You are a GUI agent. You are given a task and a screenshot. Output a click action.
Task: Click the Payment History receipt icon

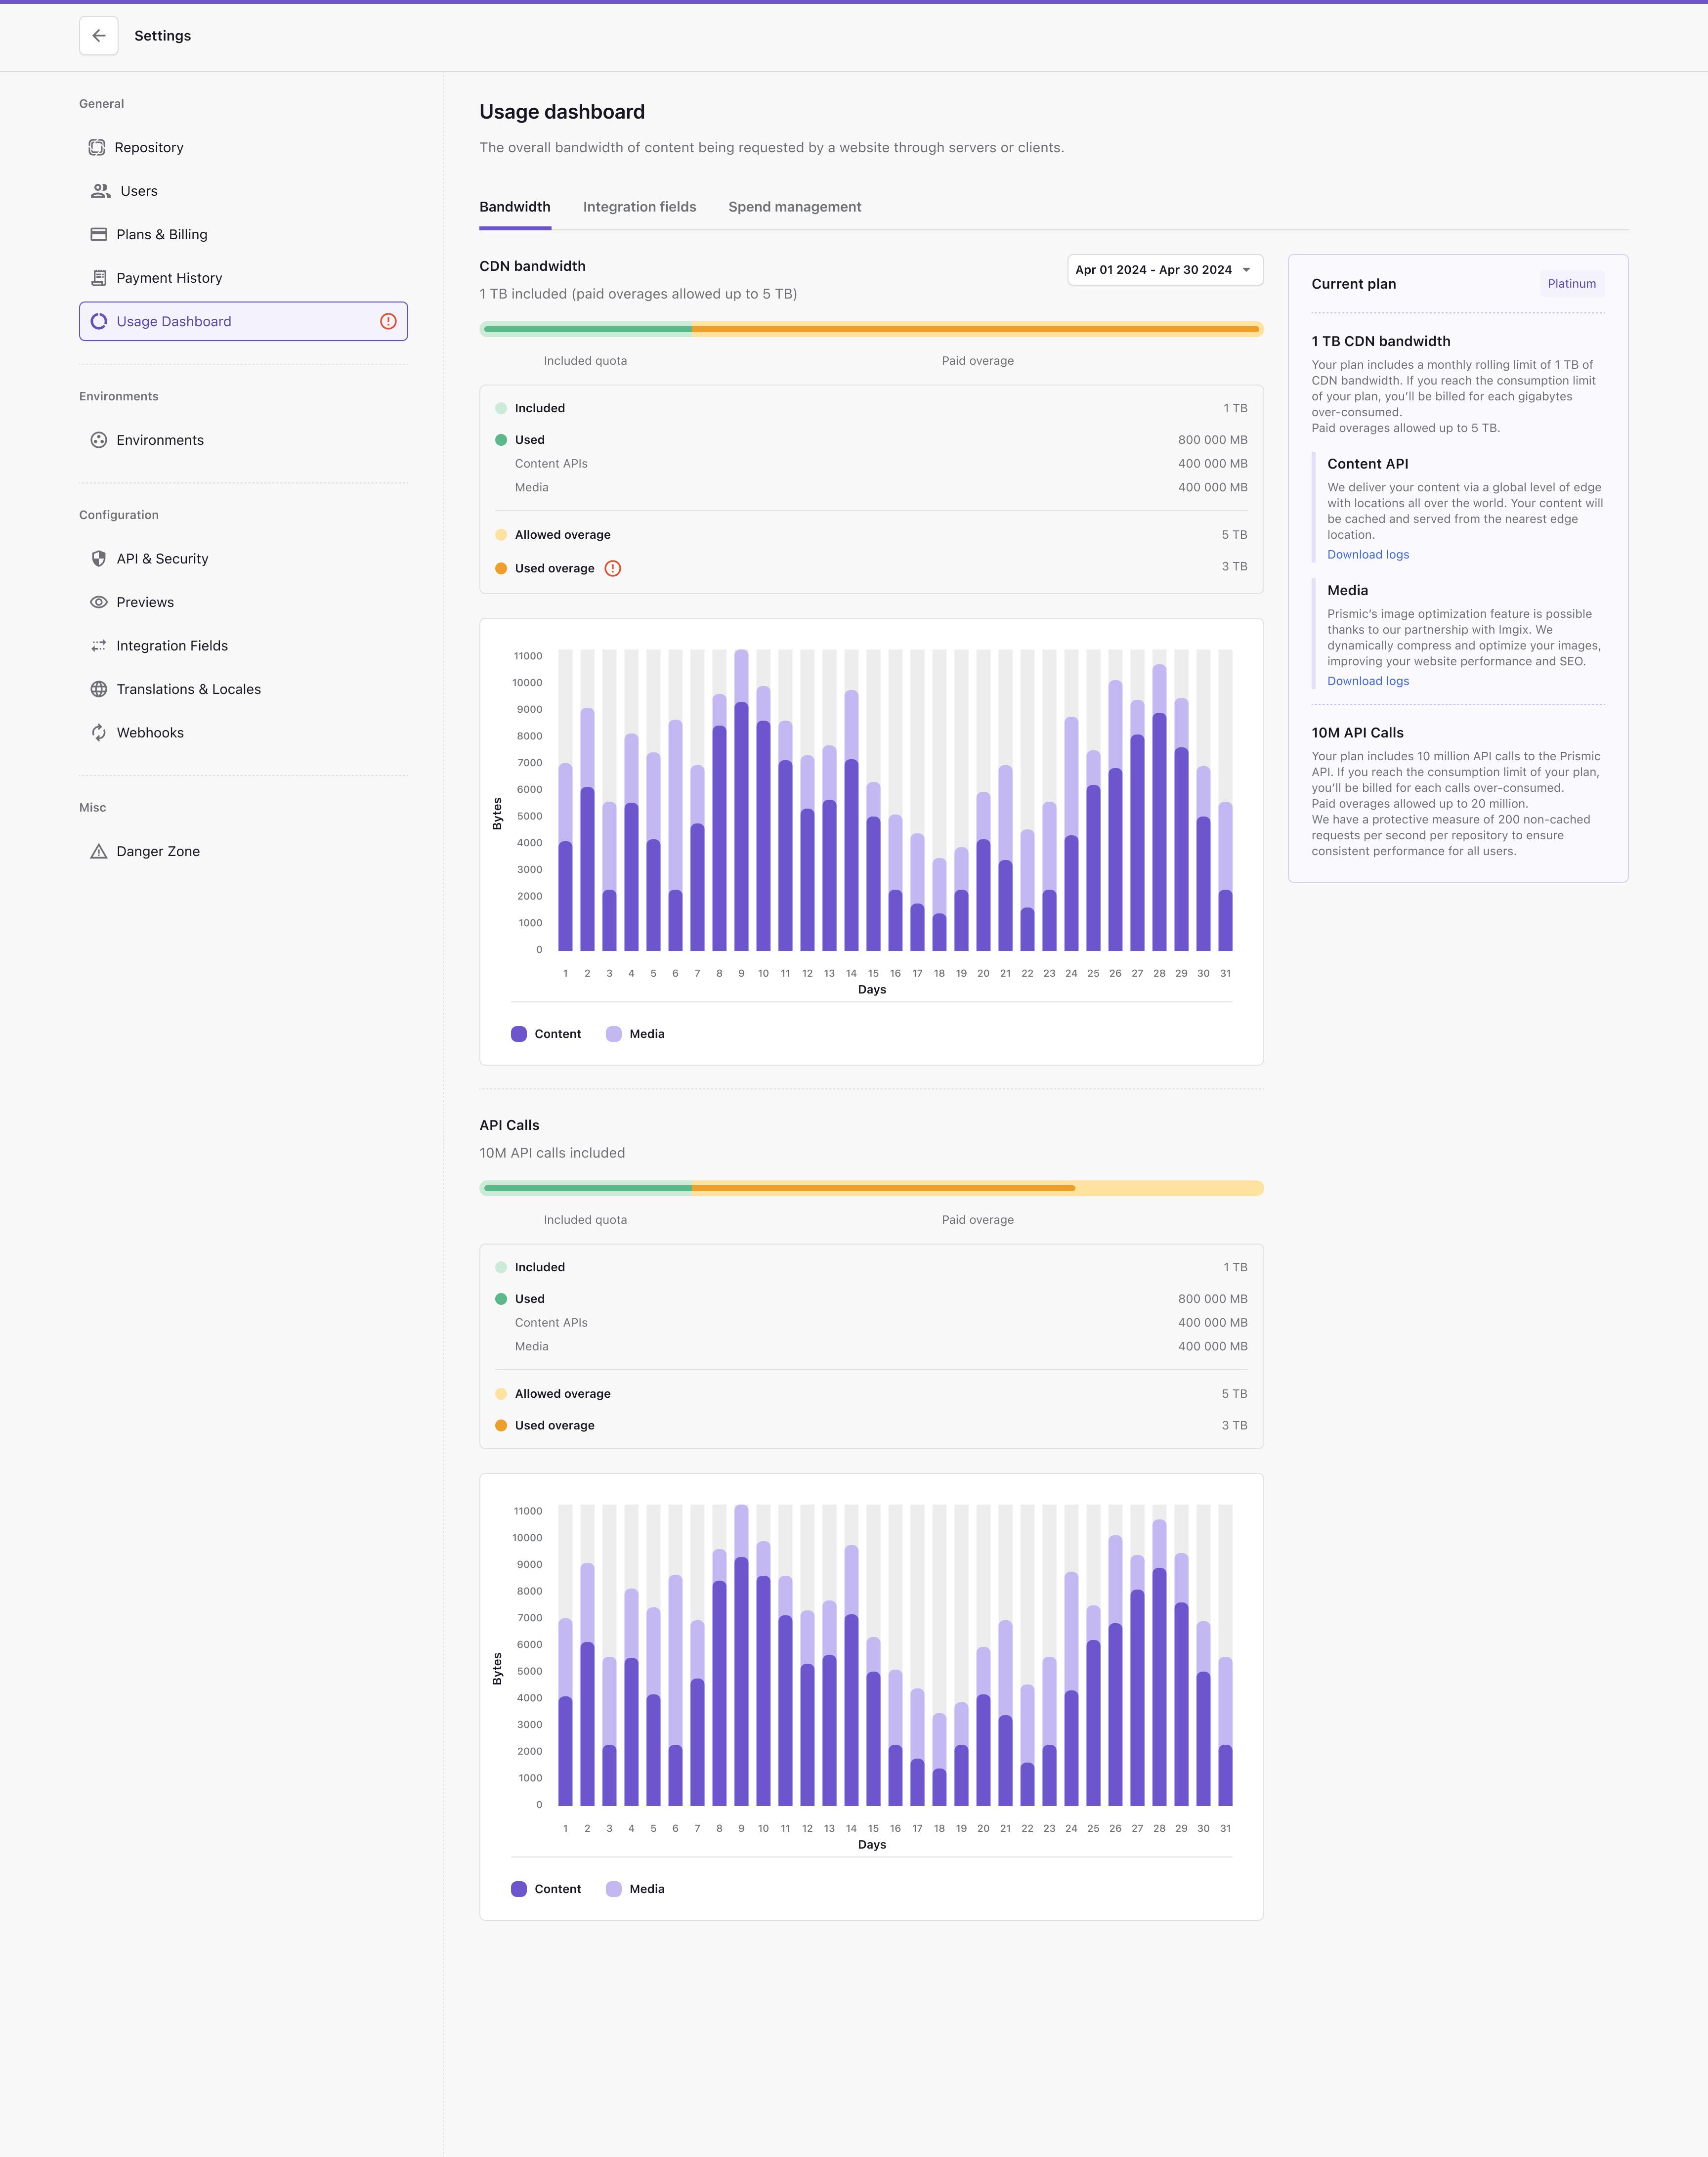tap(98, 278)
